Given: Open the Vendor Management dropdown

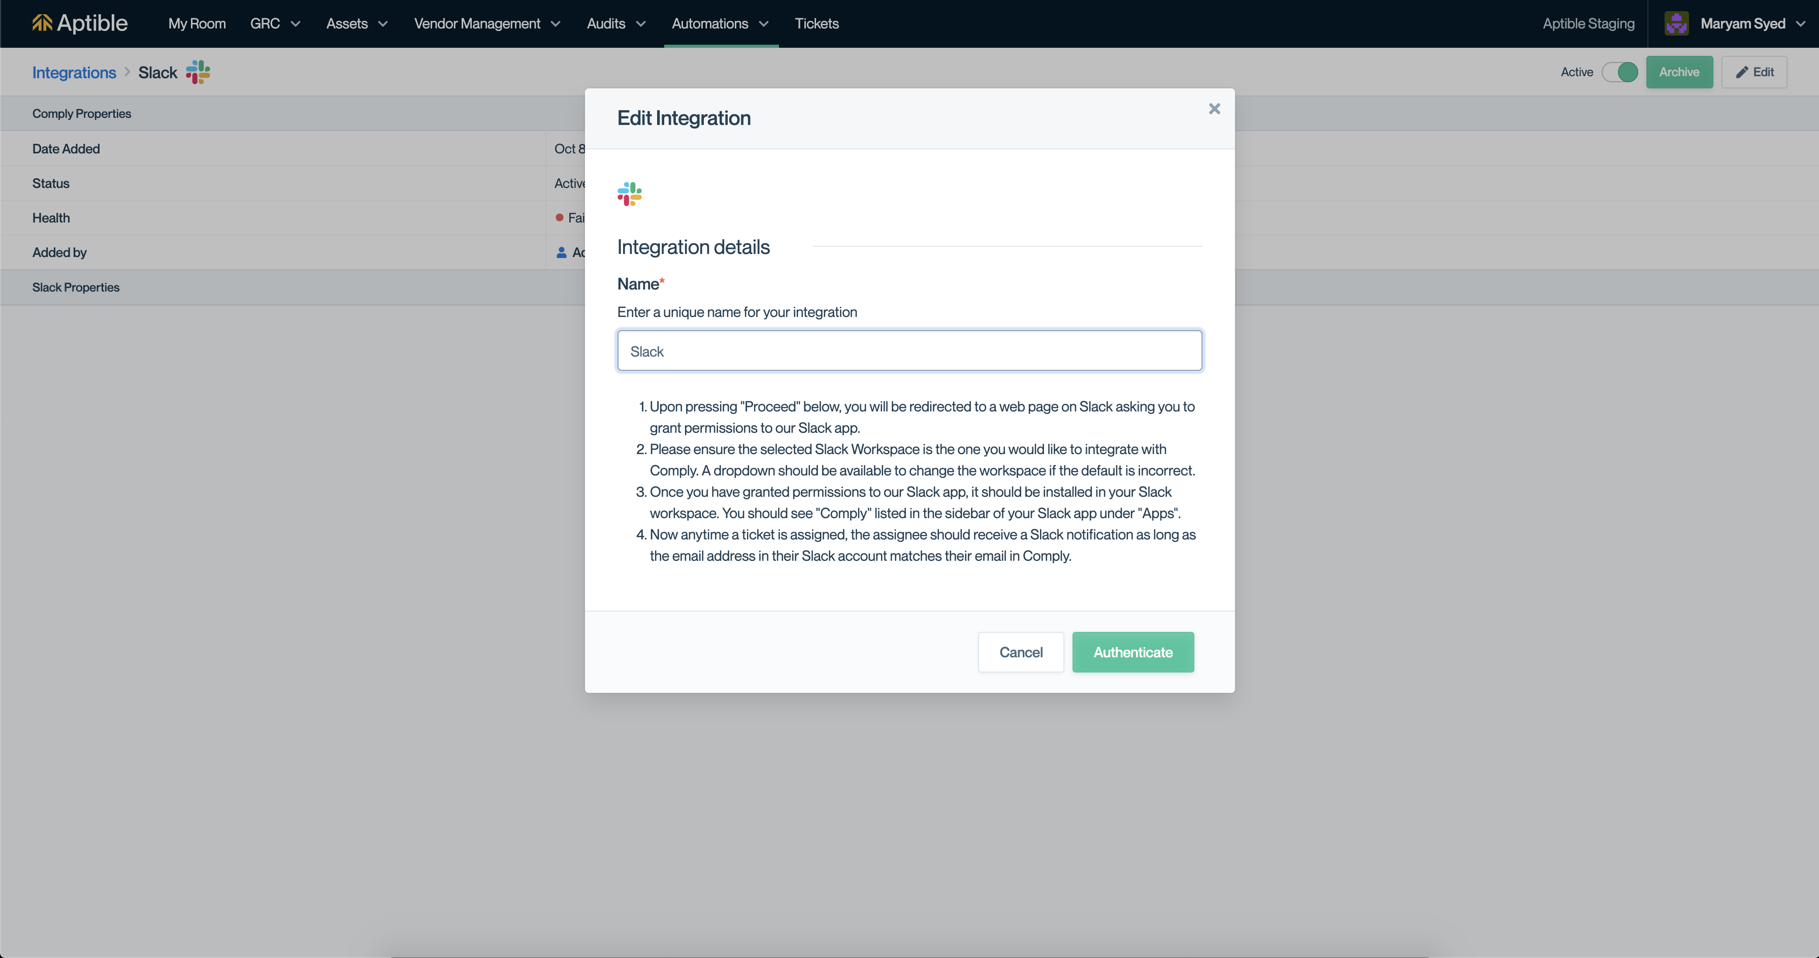Looking at the screenshot, I should pyautogui.click(x=486, y=23).
